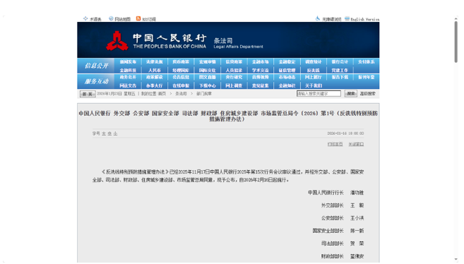Open the 报告下载 menu item
The width and height of the screenshot is (464, 264).
pos(340,77)
